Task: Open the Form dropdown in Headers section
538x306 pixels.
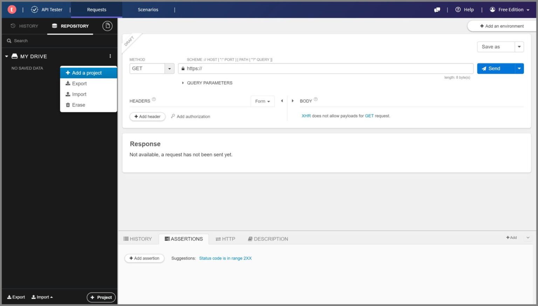Action: [262, 101]
